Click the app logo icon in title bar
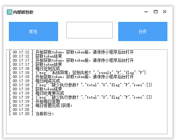 pyautogui.click(x=9, y=12)
